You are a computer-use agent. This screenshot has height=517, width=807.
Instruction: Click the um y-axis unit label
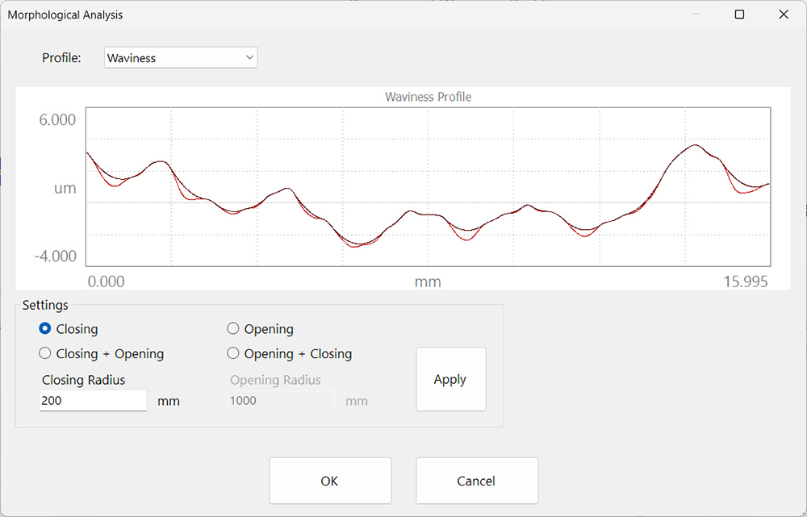[x=65, y=188]
